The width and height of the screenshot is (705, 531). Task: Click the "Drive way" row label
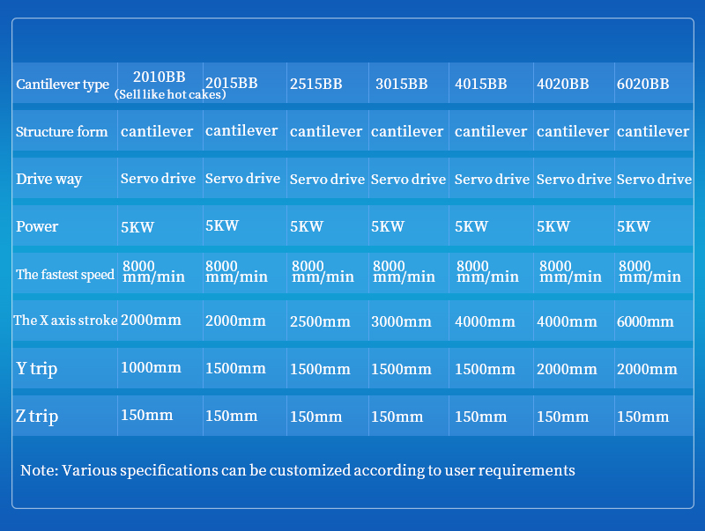point(49,180)
